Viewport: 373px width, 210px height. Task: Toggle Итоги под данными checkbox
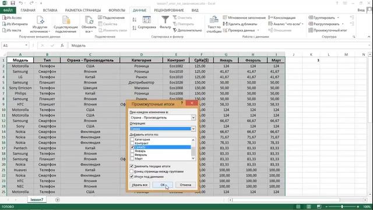pyautogui.click(x=132, y=177)
